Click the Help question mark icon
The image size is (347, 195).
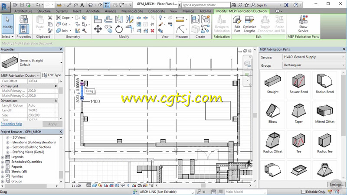(x=296, y=5)
